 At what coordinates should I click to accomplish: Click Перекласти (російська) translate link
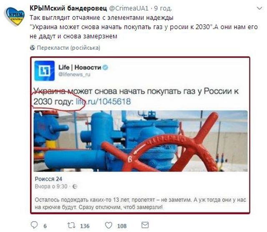point(68,48)
